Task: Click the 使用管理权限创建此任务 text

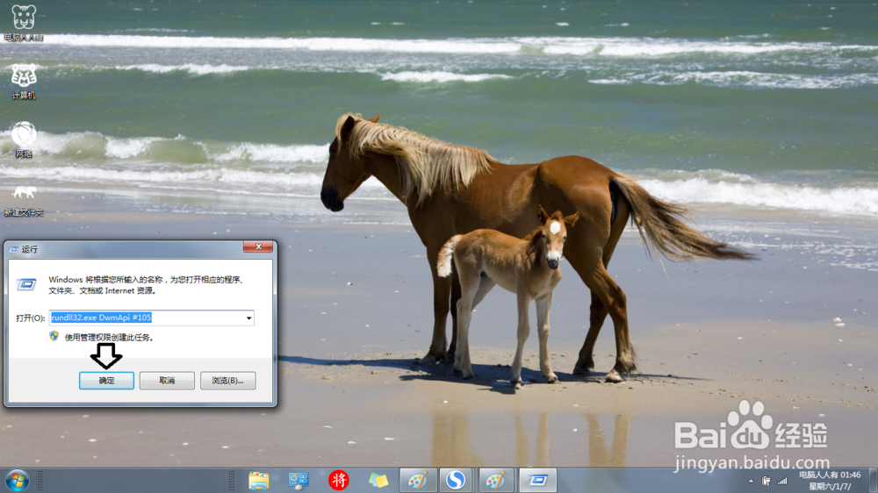Action: pos(109,338)
